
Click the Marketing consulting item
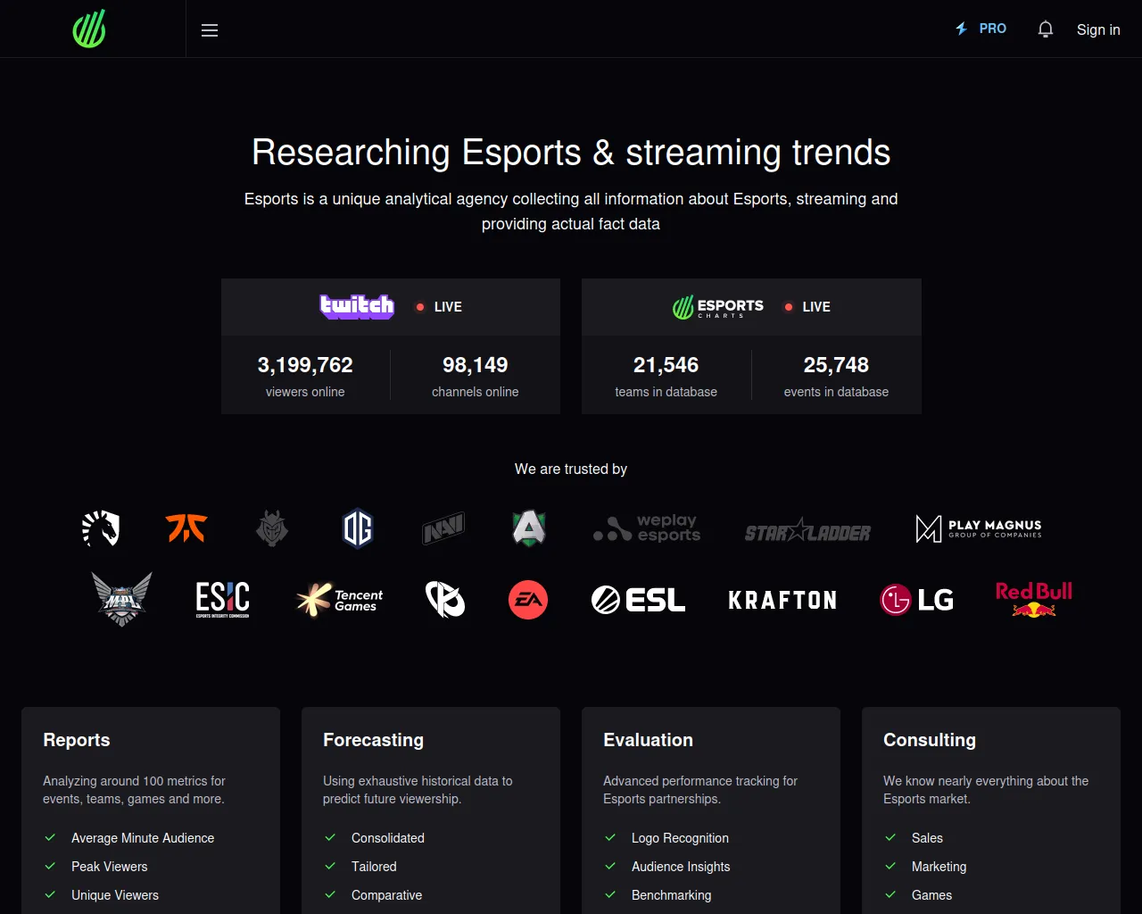click(939, 867)
